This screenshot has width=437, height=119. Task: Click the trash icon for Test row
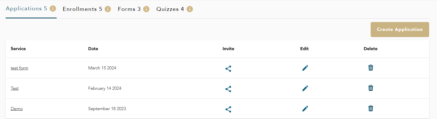pyautogui.click(x=371, y=88)
